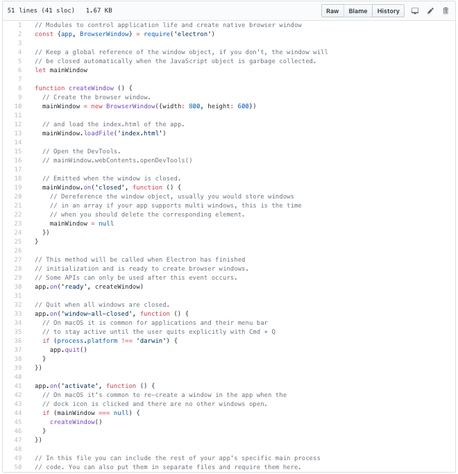Select line number 41
This screenshot has height=474, width=458.
[18, 386]
